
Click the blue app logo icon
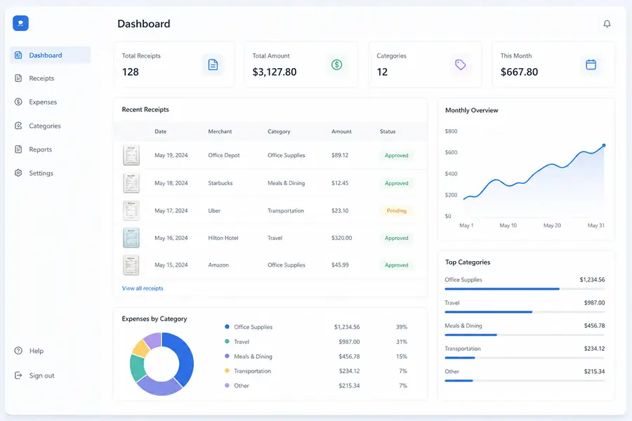20,23
